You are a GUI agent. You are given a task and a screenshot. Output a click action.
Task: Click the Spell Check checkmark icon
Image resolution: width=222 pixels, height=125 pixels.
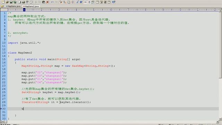pos(27,2)
